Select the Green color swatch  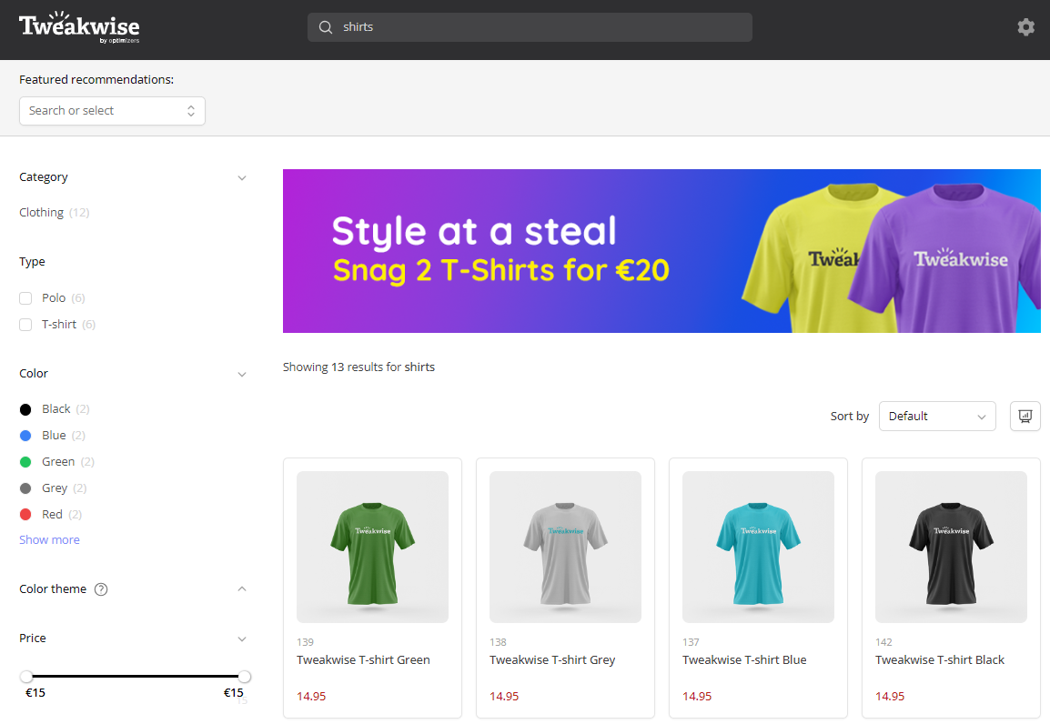pyautogui.click(x=25, y=462)
